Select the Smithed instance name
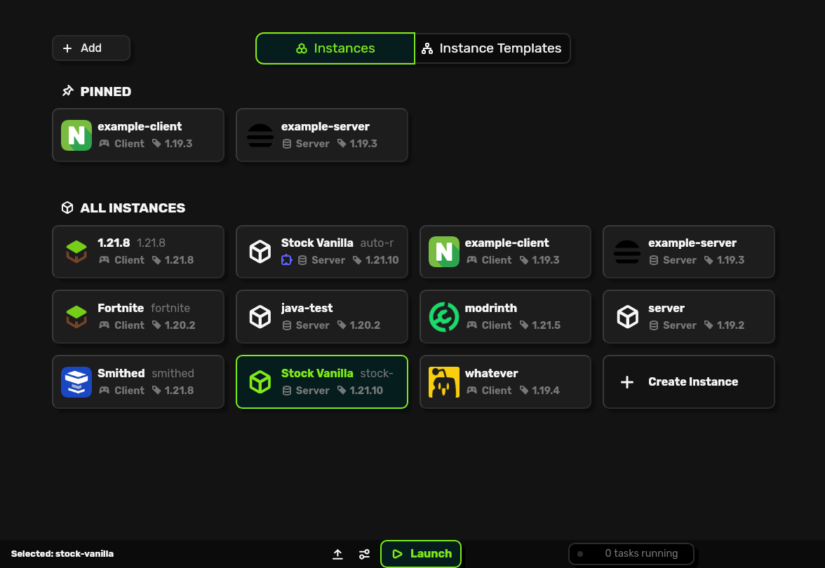 (121, 373)
